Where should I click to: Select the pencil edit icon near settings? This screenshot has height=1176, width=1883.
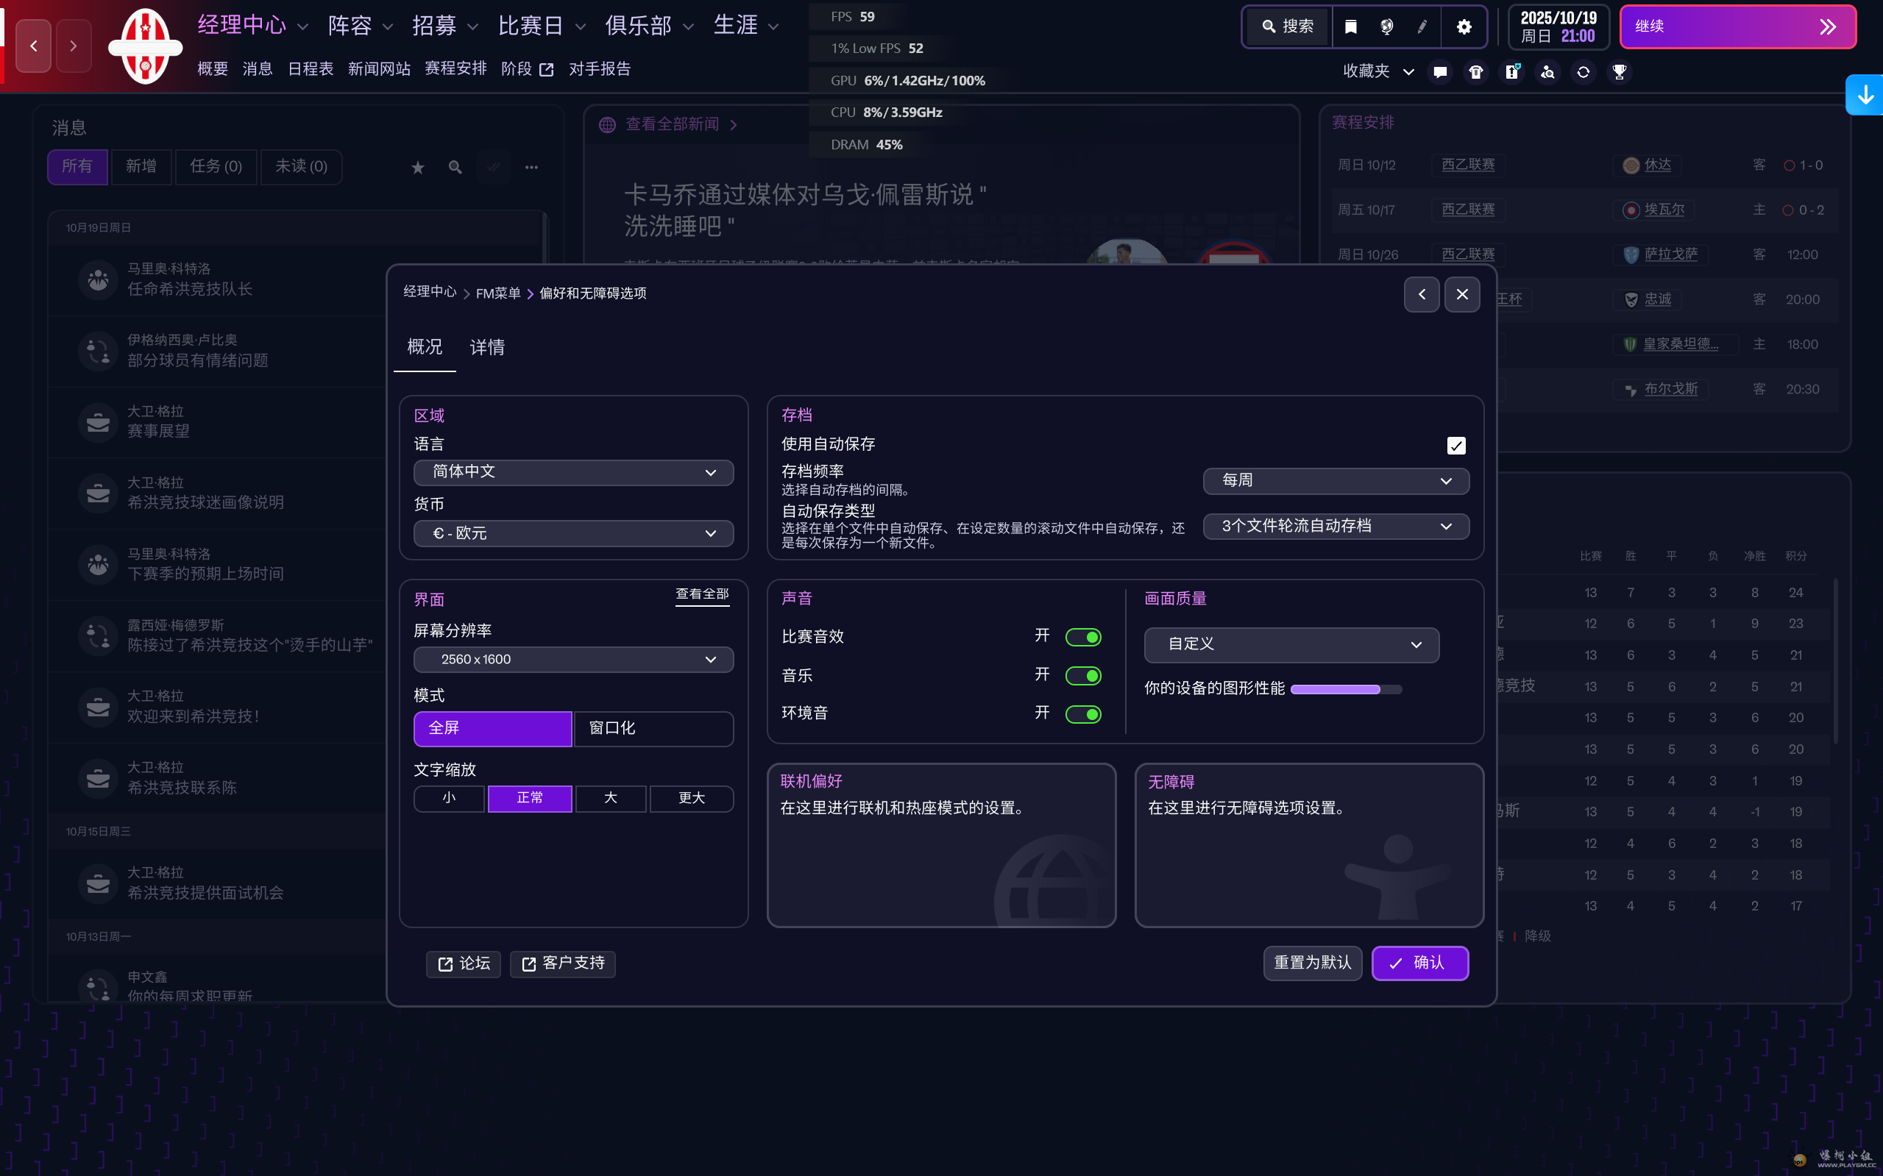(x=1422, y=26)
